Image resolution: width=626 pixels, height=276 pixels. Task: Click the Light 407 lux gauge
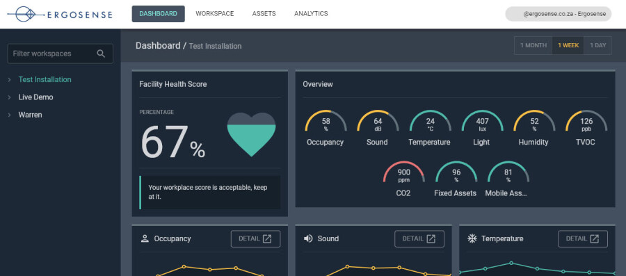pos(482,121)
